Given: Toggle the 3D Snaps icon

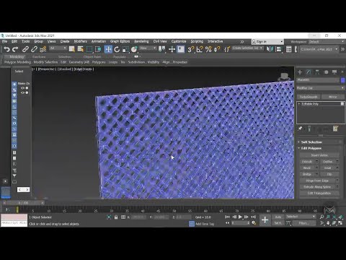Looking at the screenshot, I should point(190,49).
